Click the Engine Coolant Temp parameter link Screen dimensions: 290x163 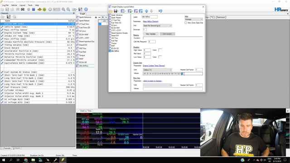[154, 66]
